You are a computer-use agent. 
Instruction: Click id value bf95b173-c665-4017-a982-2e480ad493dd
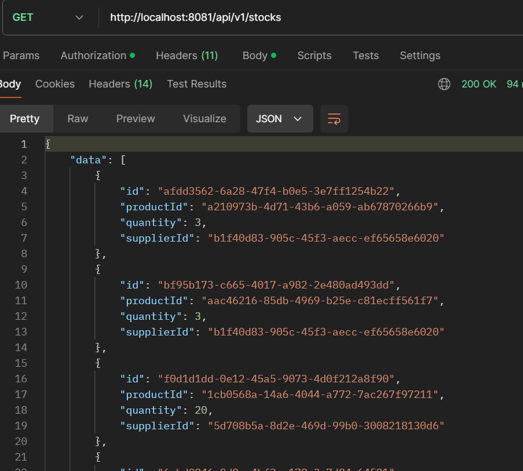point(276,285)
